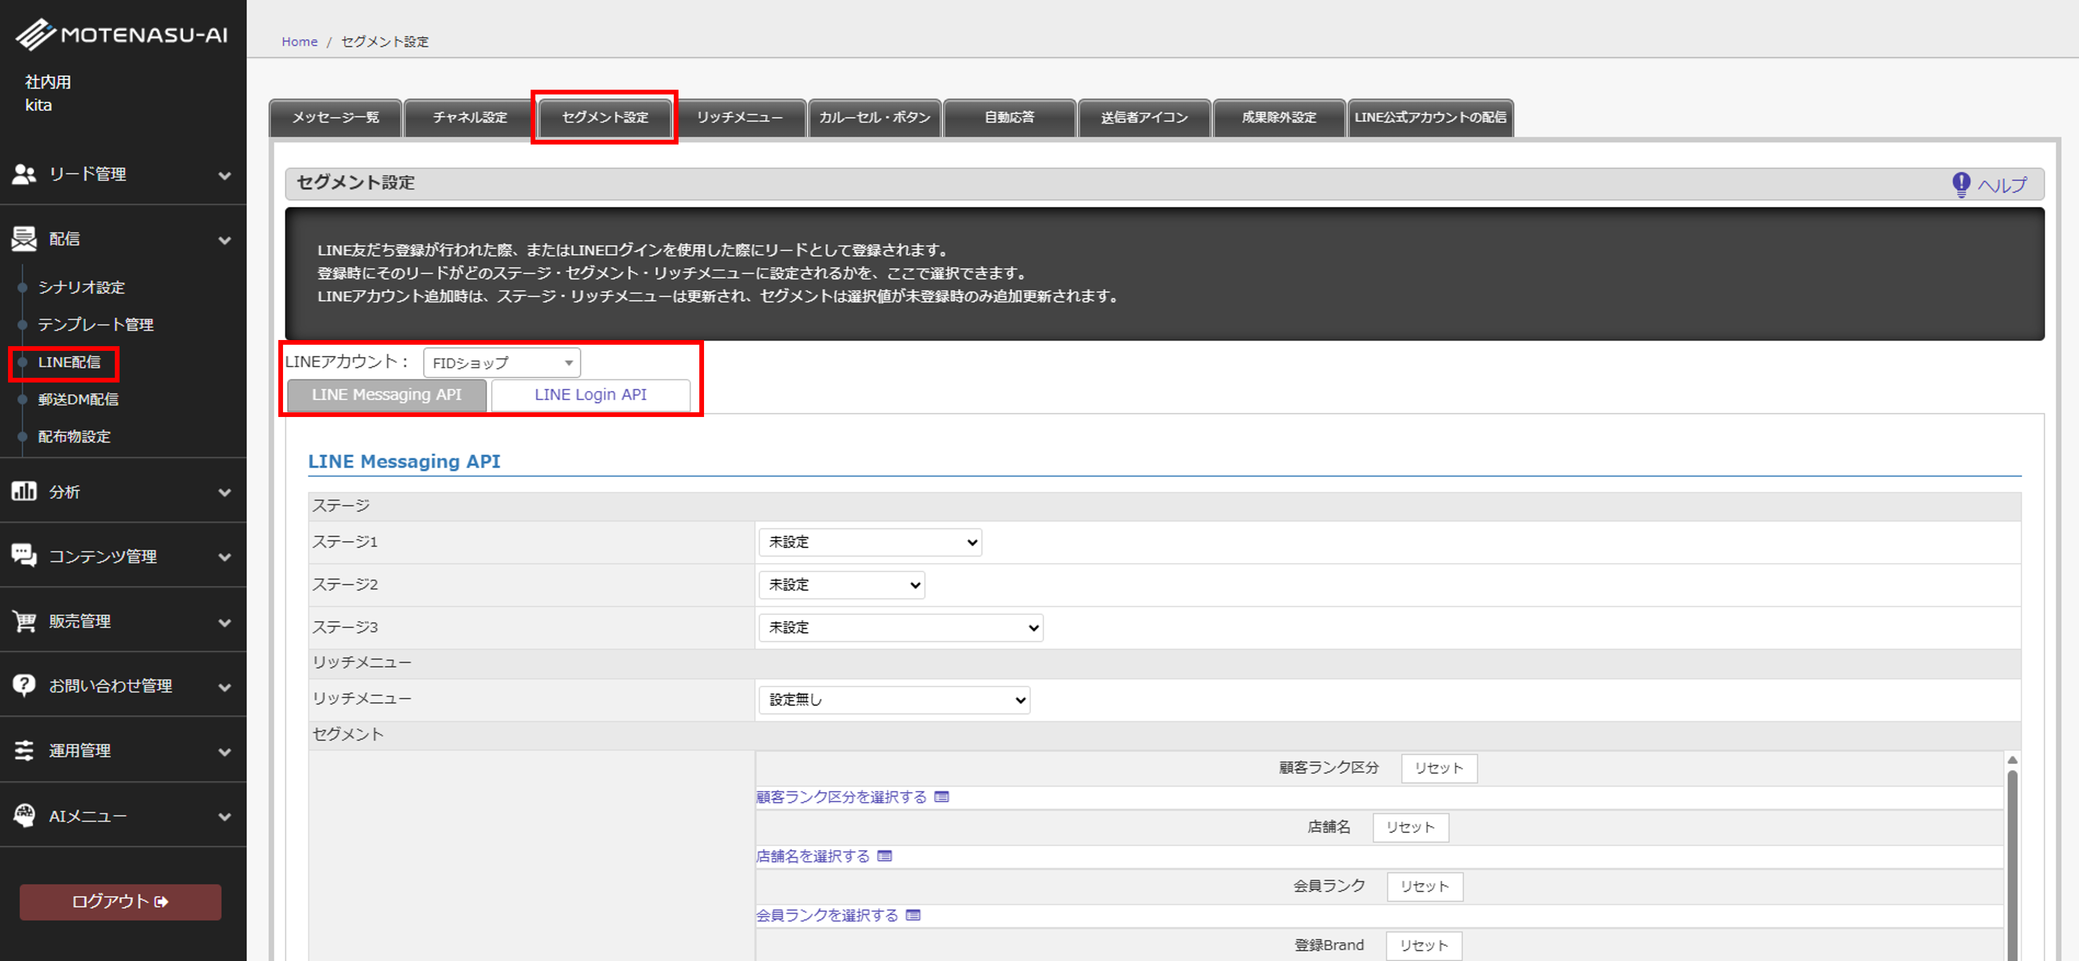Click the AIメニュー head icon
Image resolution: width=2079 pixels, height=961 pixels.
pos(24,815)
